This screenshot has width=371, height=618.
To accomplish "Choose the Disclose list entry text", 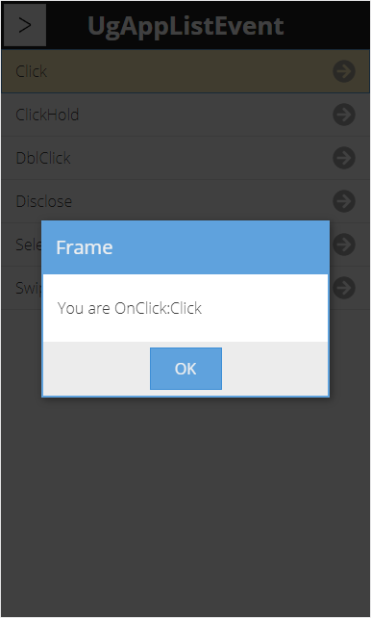I will click(x=43, y=201).
